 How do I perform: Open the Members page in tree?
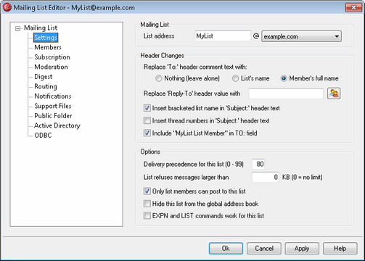(x=48, y=47)
